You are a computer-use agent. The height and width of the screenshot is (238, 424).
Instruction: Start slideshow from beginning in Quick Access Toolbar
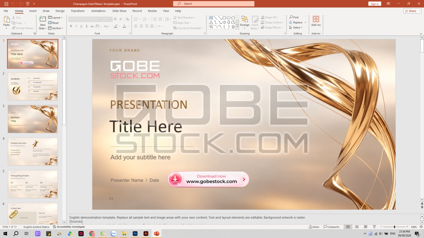pos(28,4)
